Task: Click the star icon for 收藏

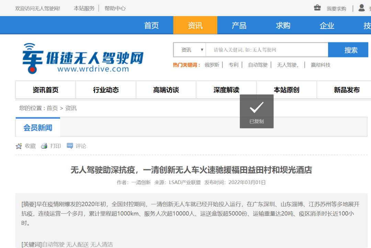Action: coord(19,146)
